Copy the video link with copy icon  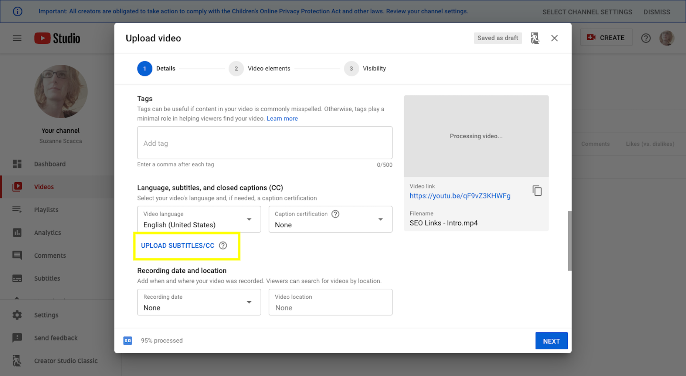[537, 191]
